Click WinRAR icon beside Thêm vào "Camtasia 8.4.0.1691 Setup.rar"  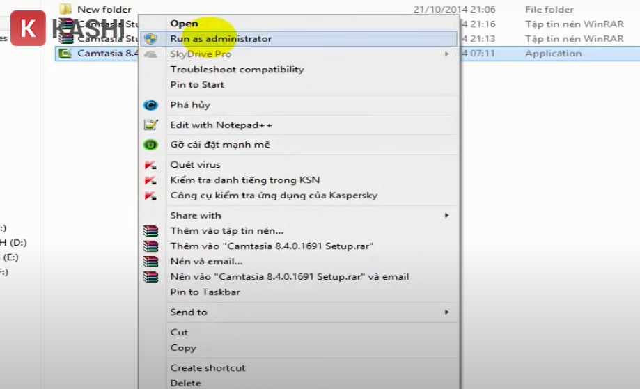pyautogui.click(x=150, y=246)
